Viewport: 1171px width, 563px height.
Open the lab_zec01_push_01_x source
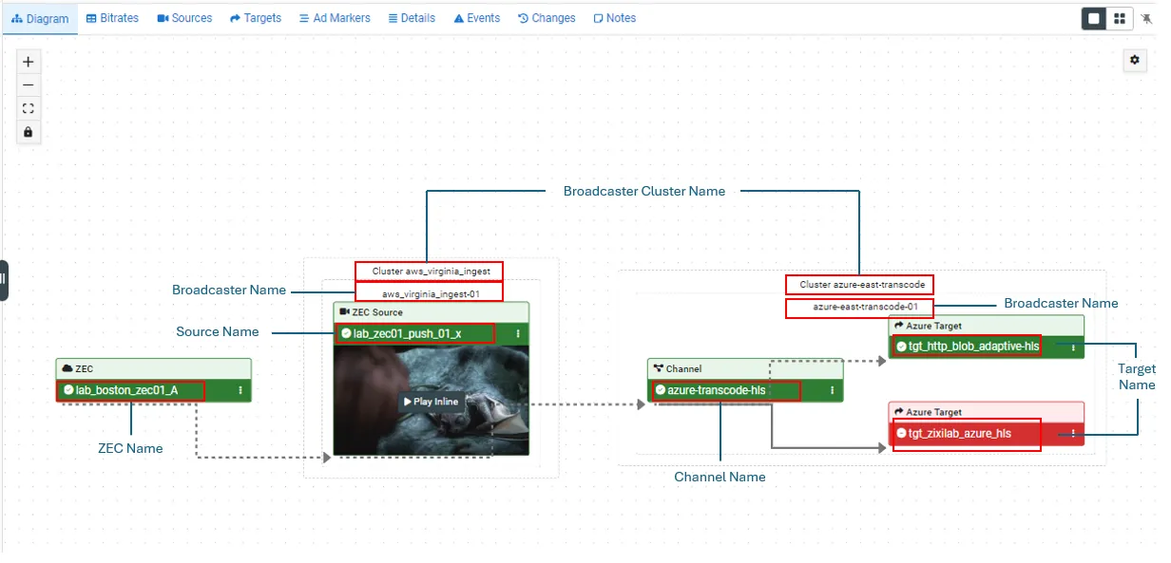click(x=407, y=333)
